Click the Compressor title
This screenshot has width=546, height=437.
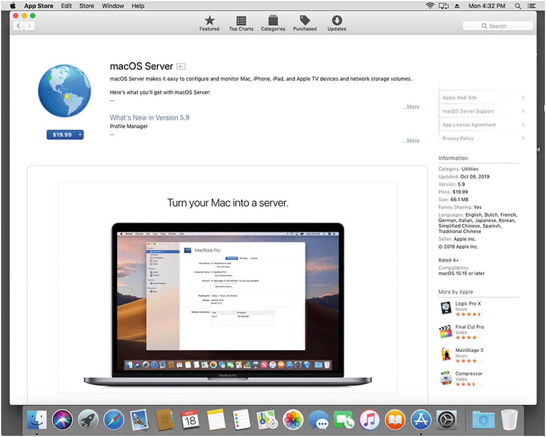point(469,373)
